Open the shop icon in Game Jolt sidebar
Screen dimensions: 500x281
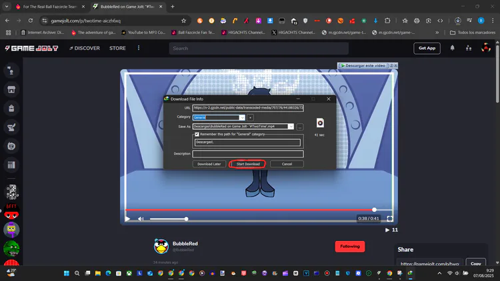point(11,89)
